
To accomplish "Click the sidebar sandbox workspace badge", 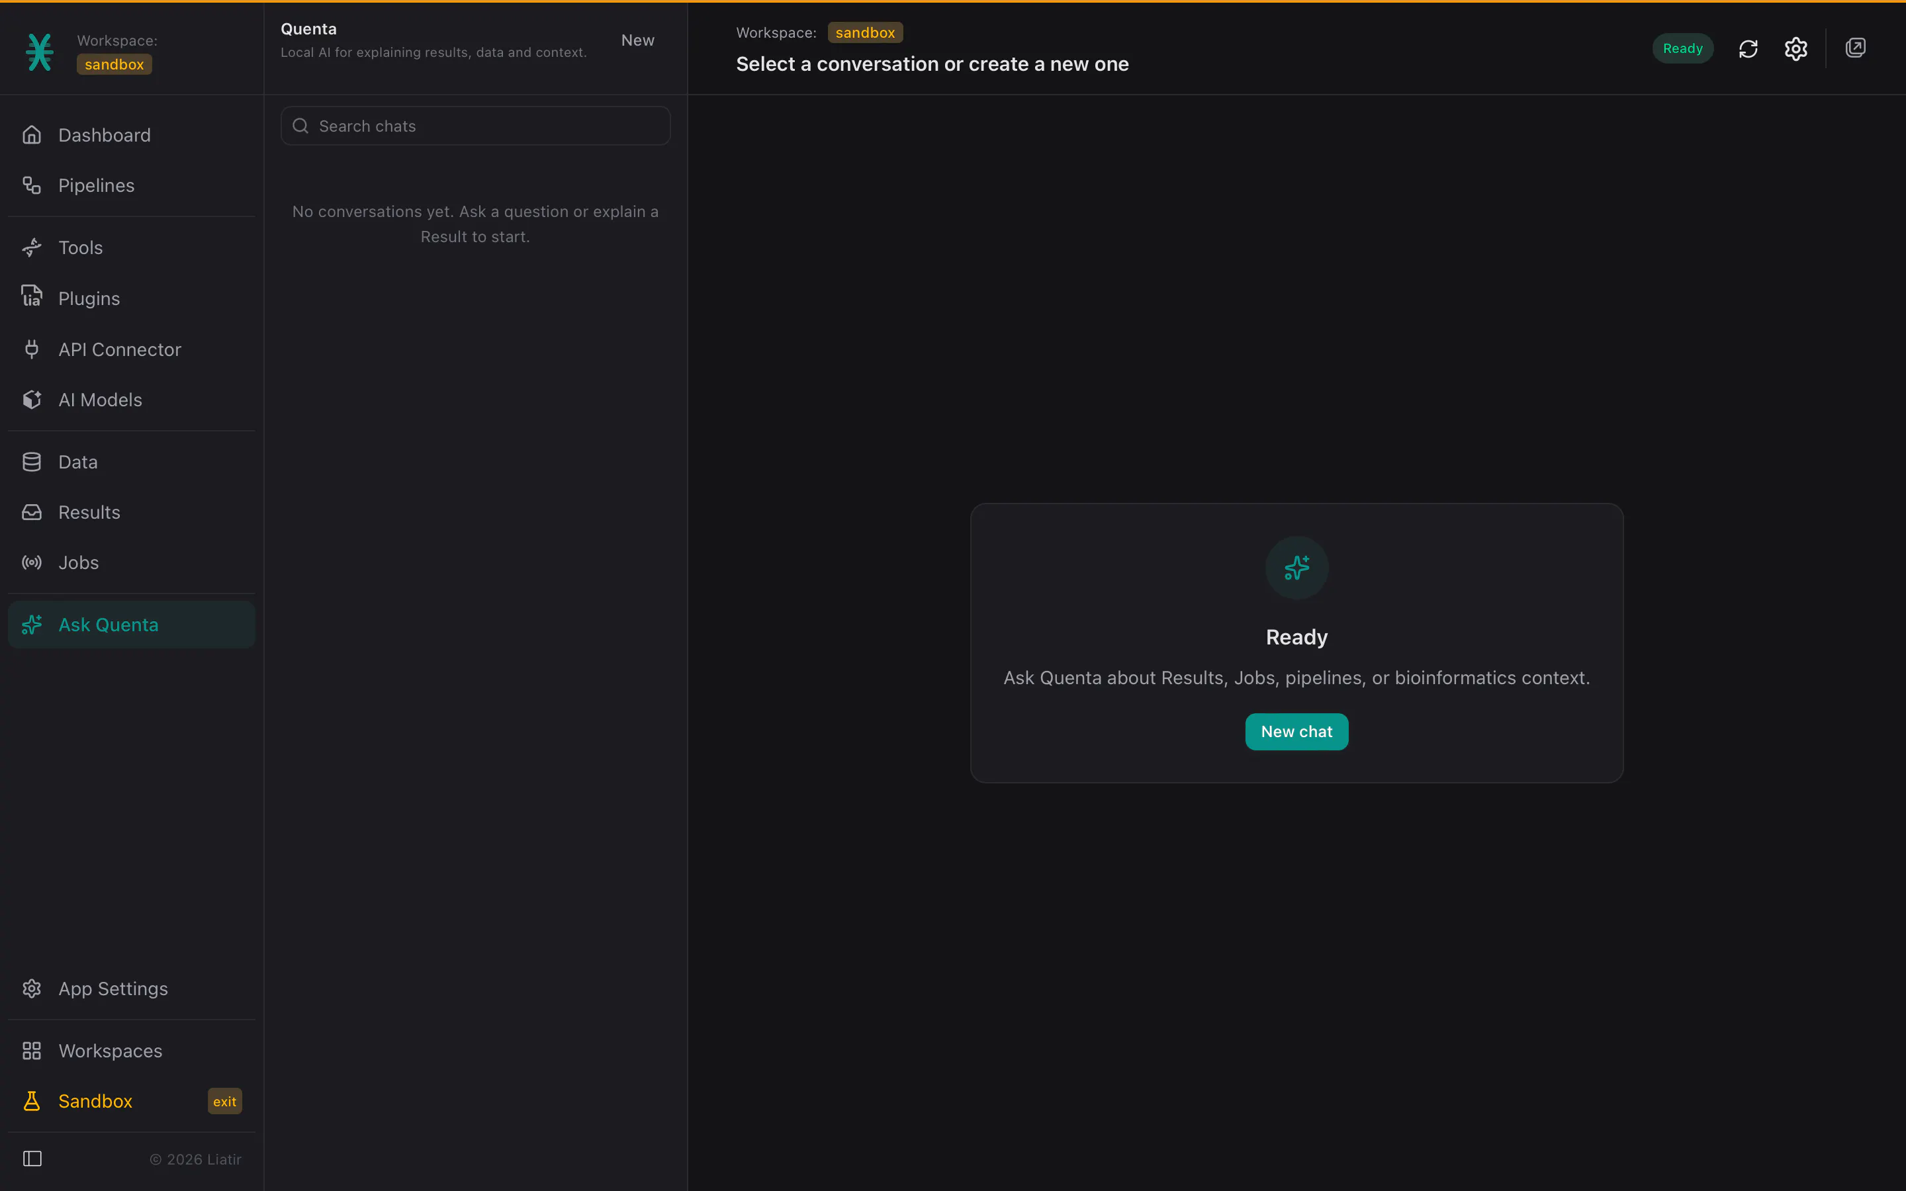I will (114, 65).
